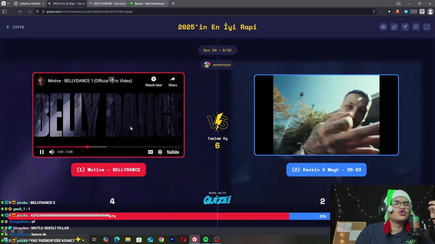
Task: Open Opera browser from taskbar
Action: (x=184, y=240)
